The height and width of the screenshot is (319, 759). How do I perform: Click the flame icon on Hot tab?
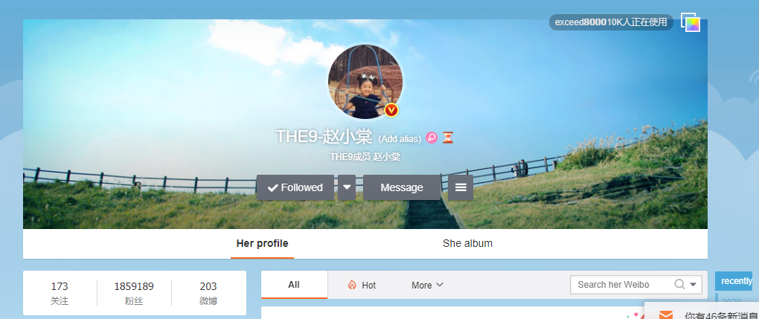pos(352,285)
